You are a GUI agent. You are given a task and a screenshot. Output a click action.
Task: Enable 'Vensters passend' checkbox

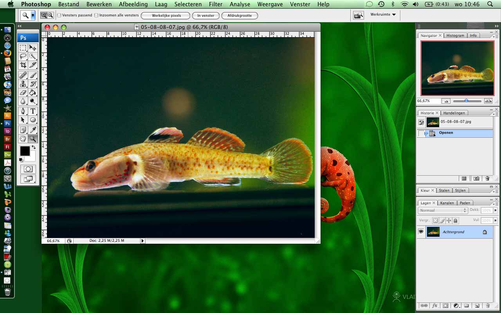coord(59,15)
